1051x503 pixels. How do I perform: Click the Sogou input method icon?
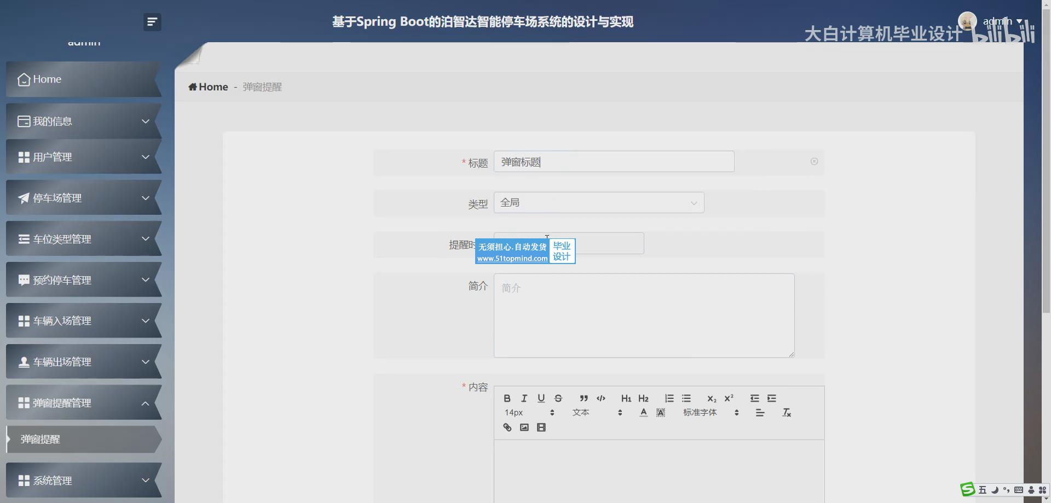[968, 489]
